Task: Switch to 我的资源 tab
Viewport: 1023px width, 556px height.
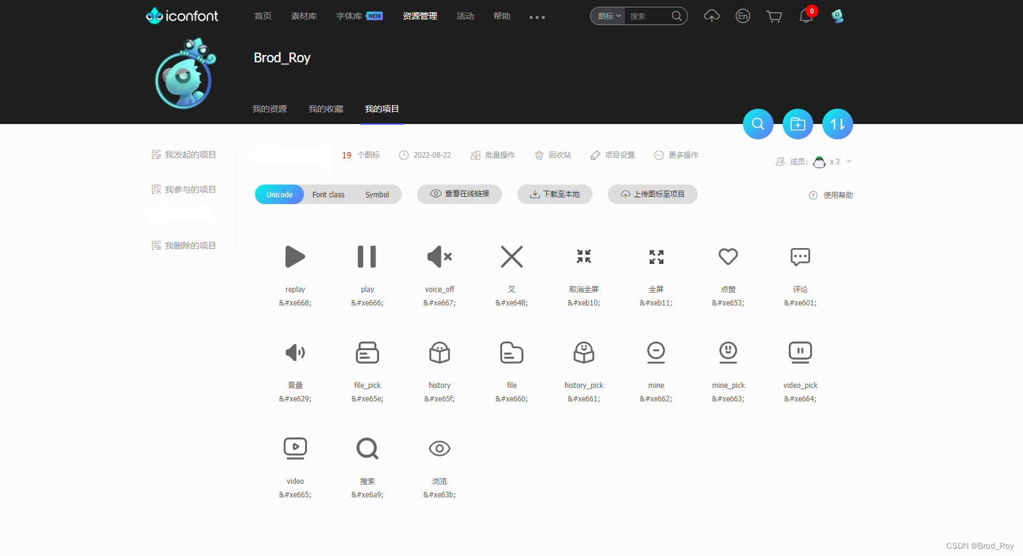Action: [270, 109]
